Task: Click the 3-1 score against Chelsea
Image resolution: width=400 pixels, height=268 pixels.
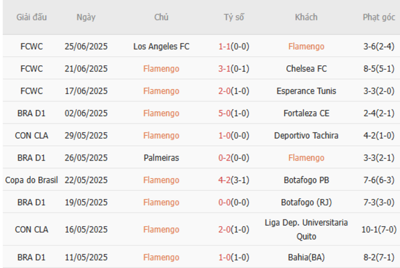Action: coord(223,68)
